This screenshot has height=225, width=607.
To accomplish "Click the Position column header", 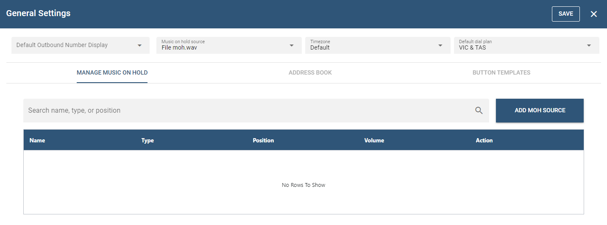I will (x=263, y=140).
